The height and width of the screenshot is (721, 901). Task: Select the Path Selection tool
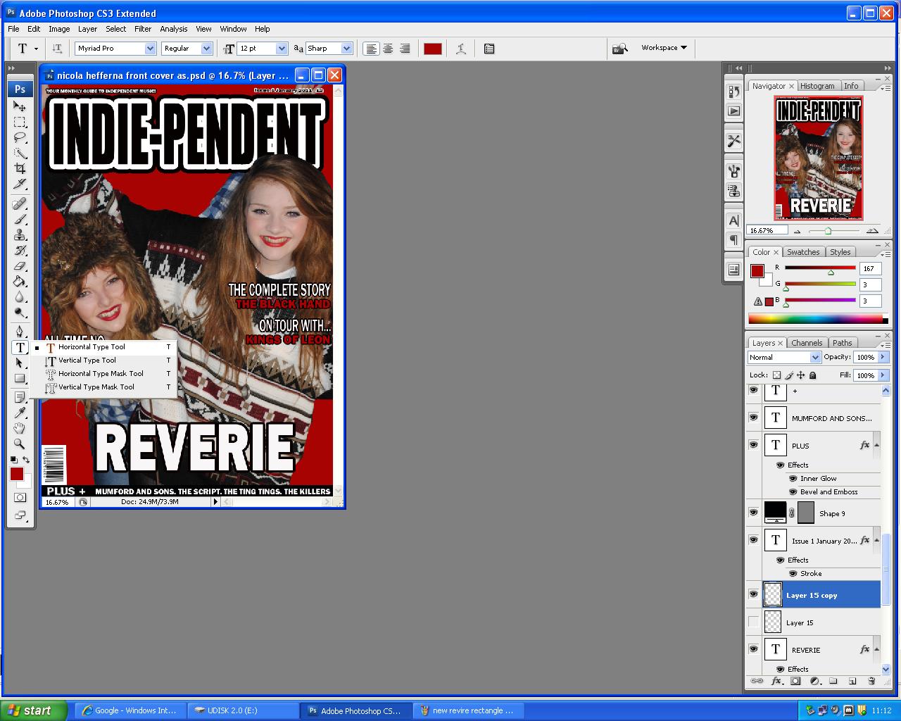(x=20, y=363)
